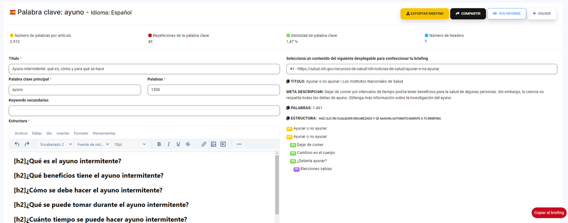Viewport: 568px width, 223px height.
Task: Click the line ¿Qué se puede tomar durante el ayuno
Action: [101, 205]
